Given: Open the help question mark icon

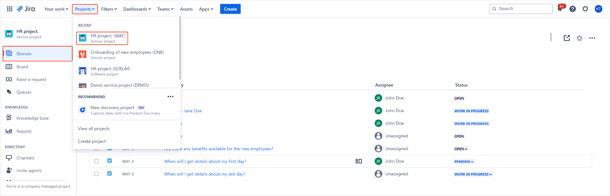Looking at the screenshot, I should click(x=573, y=9).
